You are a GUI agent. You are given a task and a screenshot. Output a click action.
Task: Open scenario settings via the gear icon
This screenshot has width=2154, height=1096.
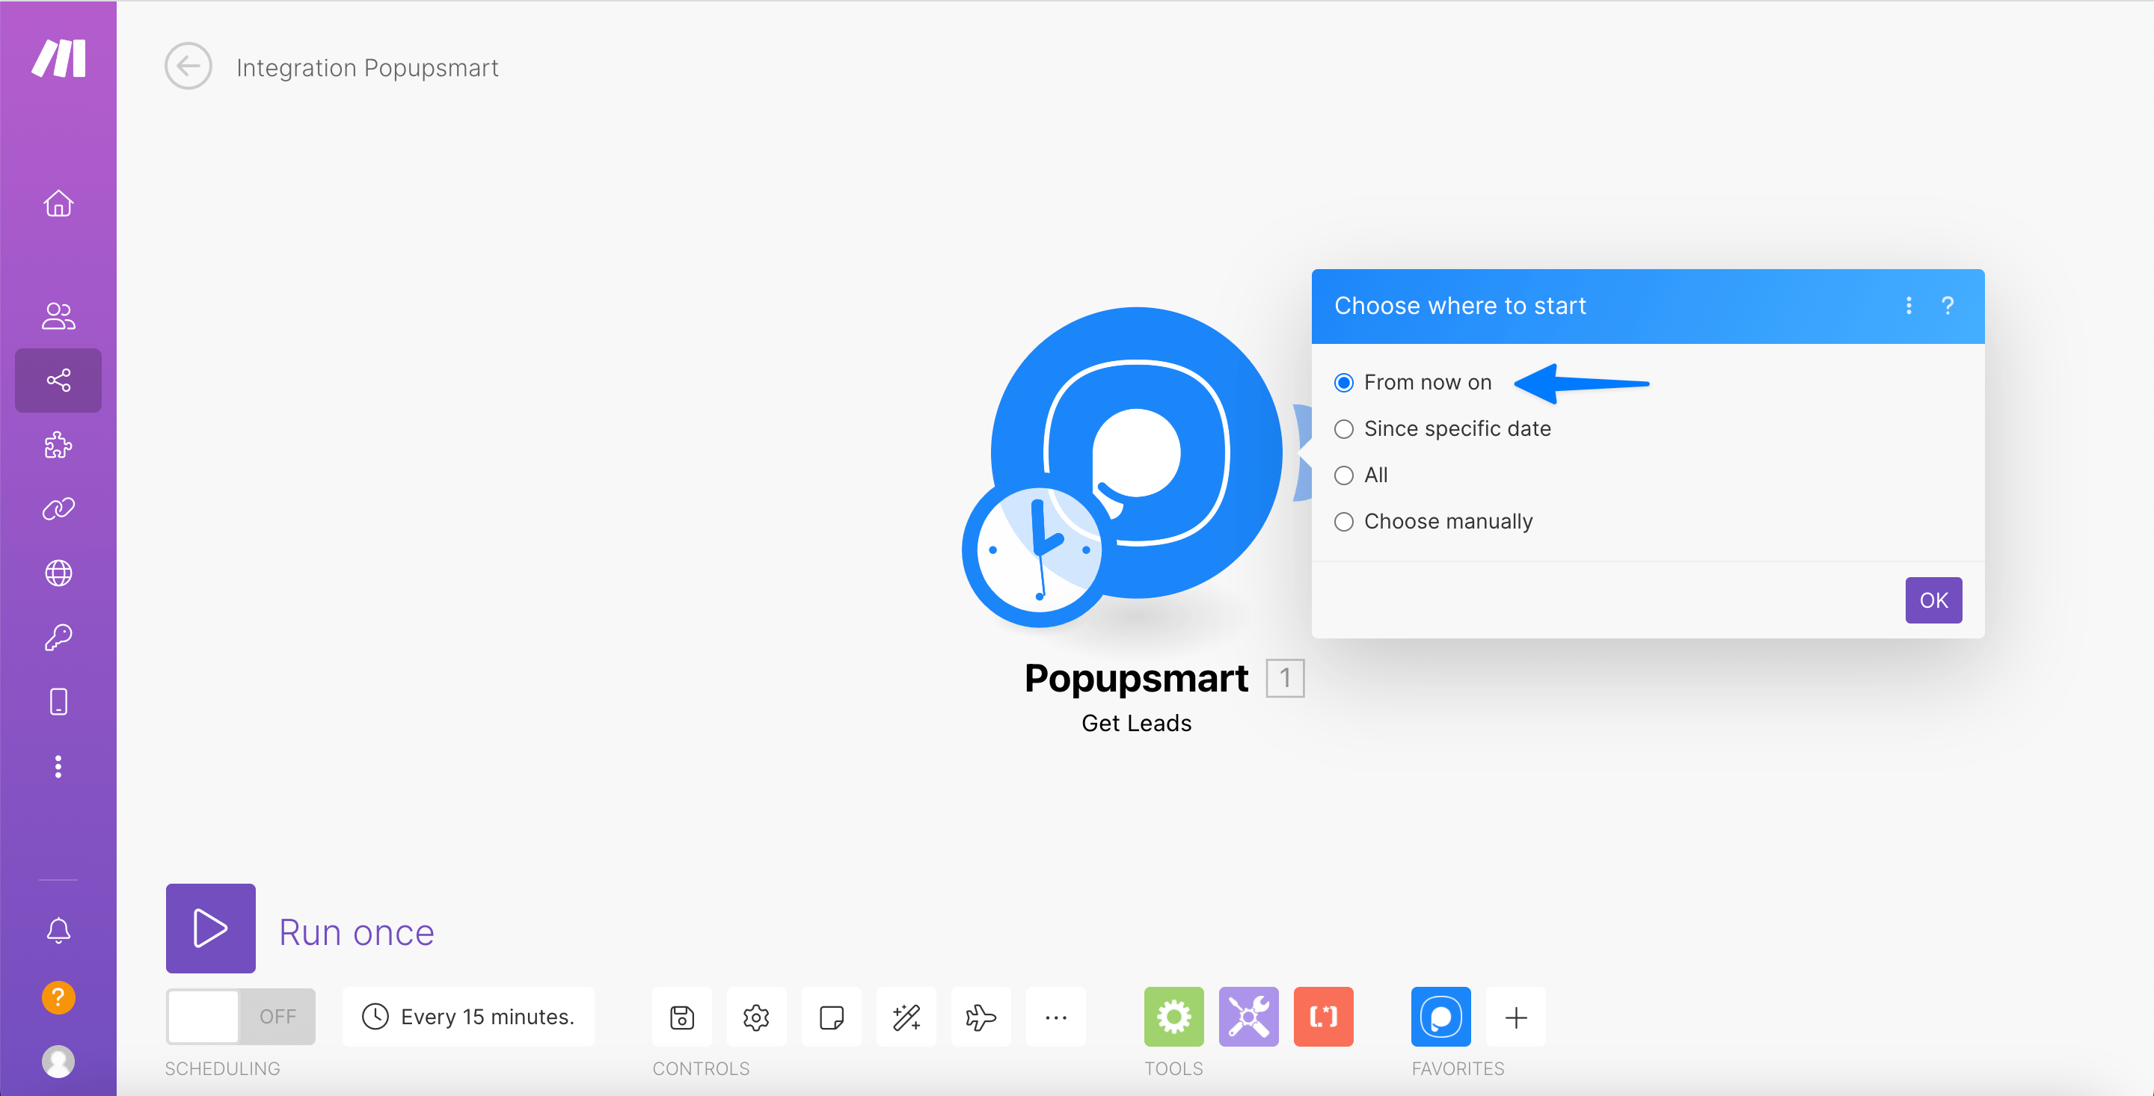(x=756, y=1017)
